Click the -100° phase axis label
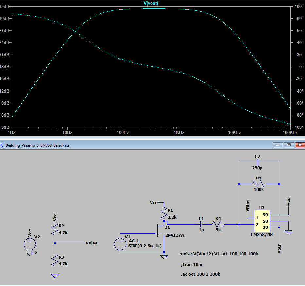The image size is (305, 286). (x=299, y=127)
